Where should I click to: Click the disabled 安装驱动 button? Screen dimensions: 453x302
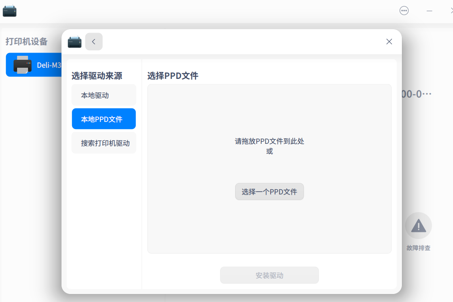point(269,275)
